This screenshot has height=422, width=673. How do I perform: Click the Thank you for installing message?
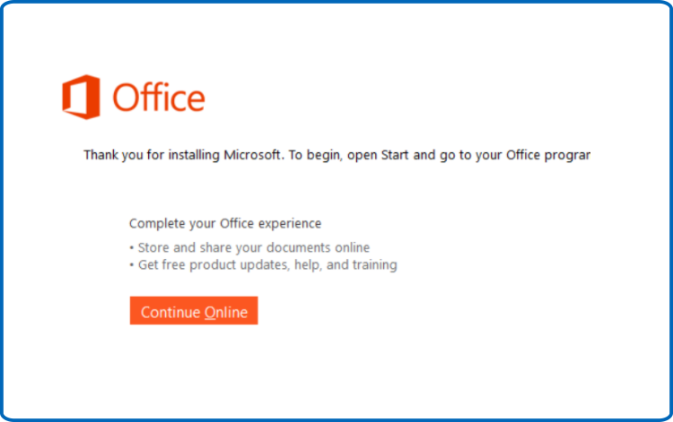(x=336, y=155)
